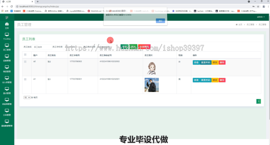Click 查看 for employee 张1
270x145 pixels.
pyautogui.click(x=196, y=80)
